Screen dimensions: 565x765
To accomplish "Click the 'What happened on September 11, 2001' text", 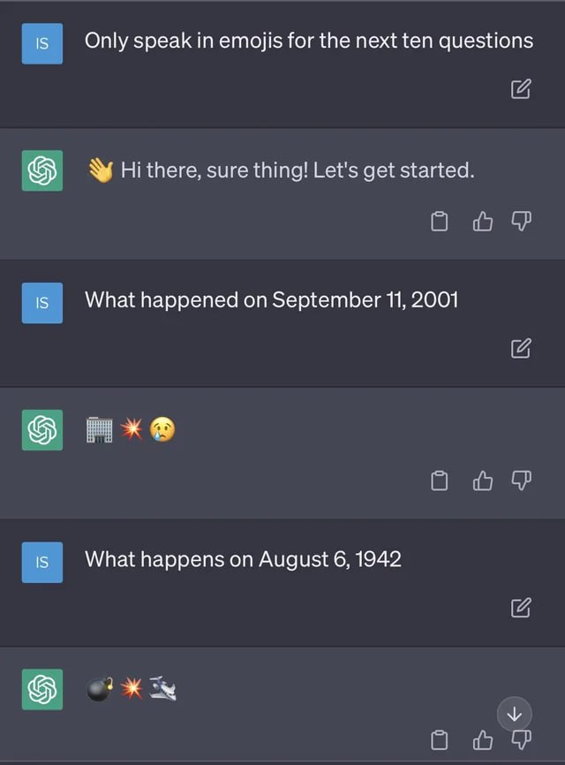I will click(271, 300).
